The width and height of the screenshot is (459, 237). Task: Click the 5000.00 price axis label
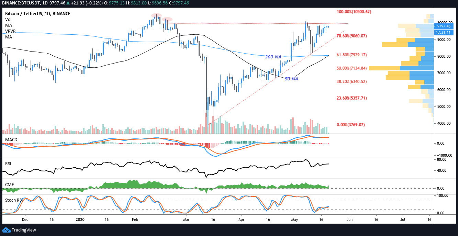[x=443, y=107]
